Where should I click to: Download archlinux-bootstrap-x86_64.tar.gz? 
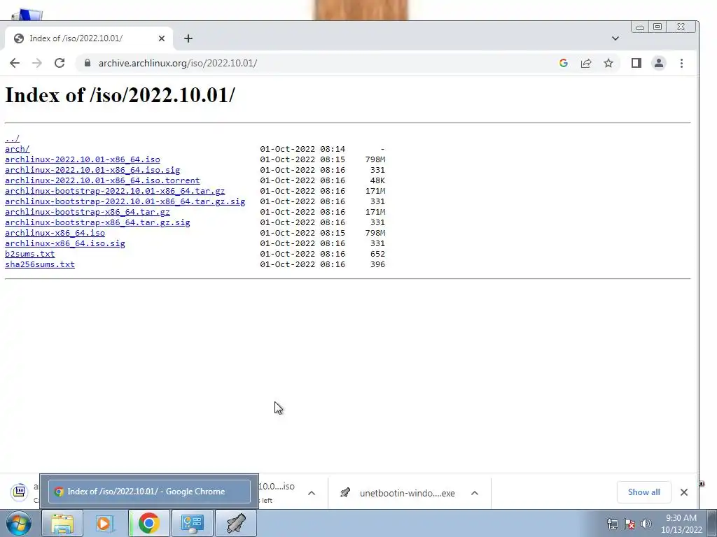[88, 212]
